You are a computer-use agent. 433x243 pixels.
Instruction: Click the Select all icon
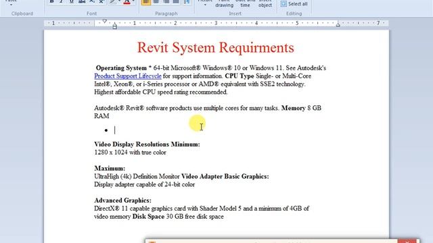click(x=283, y=3)
